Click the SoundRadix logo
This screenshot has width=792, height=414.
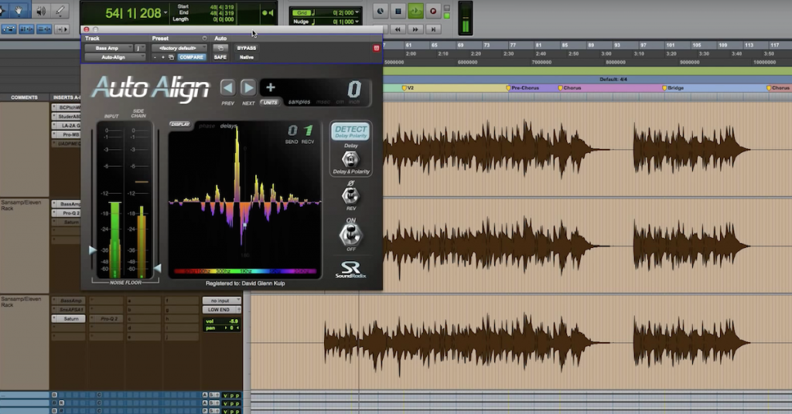pos(350,270)
